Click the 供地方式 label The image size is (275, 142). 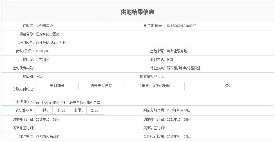pos(158,59)
